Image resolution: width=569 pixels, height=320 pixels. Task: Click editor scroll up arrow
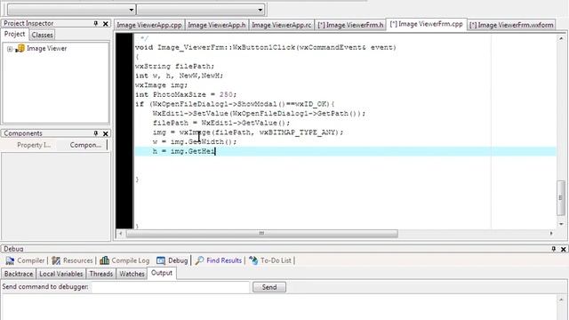click(561, 38)
